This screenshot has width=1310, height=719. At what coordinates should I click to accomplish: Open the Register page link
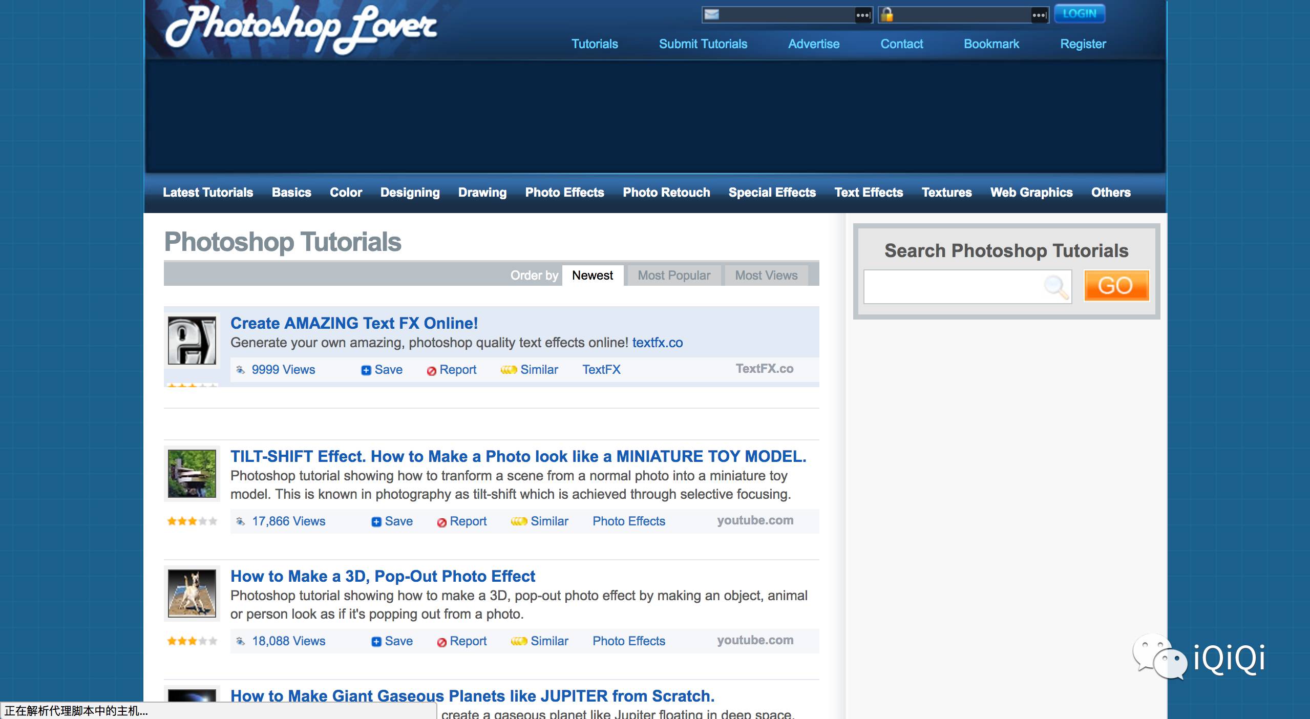coord(1083,44)
